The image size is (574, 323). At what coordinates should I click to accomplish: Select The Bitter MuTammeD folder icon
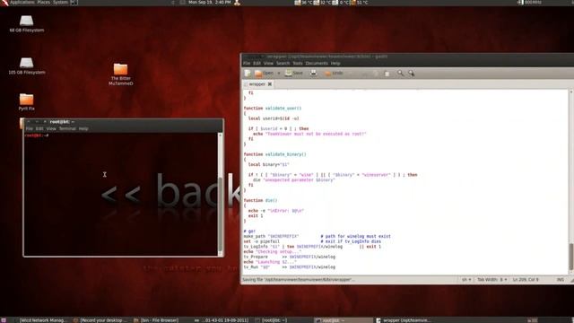(120, 74)
